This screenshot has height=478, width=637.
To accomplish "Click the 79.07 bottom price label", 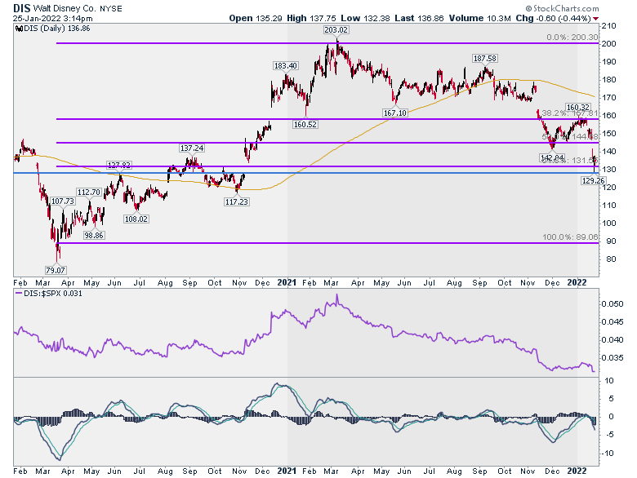I will [x=56, y=270].
